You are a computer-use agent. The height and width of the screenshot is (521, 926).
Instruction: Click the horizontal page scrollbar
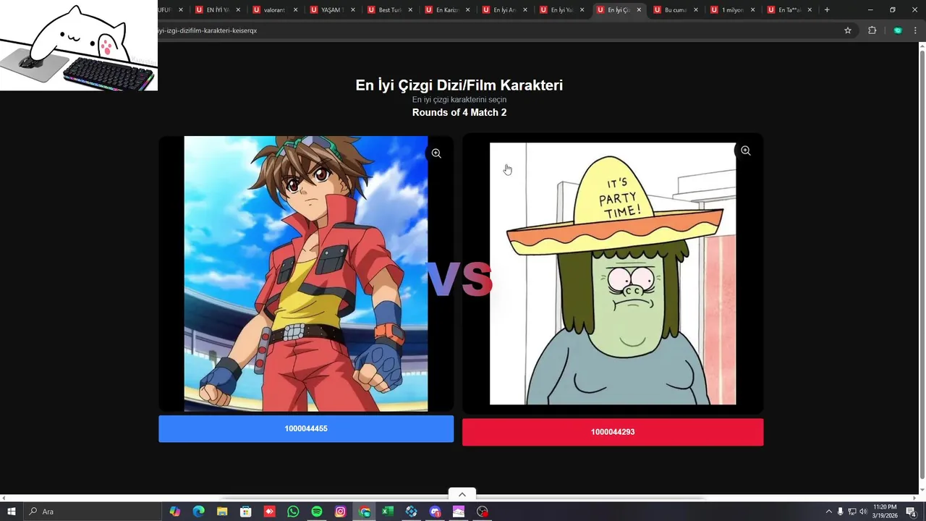[x=463, y=498]
